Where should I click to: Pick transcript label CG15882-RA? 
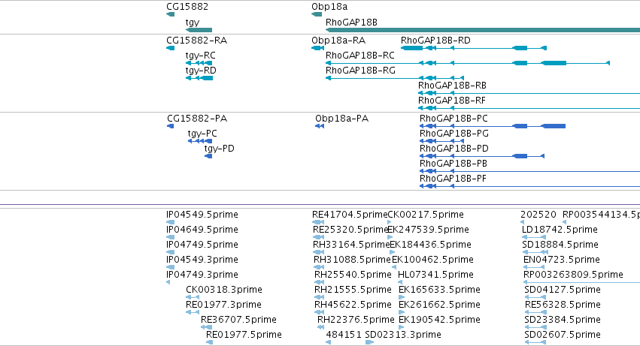click(197, 41)
